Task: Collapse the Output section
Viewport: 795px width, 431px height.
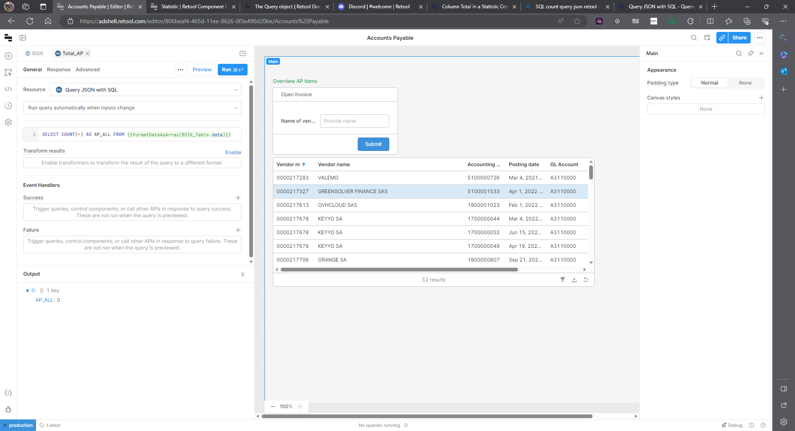Action: point(243,274)
